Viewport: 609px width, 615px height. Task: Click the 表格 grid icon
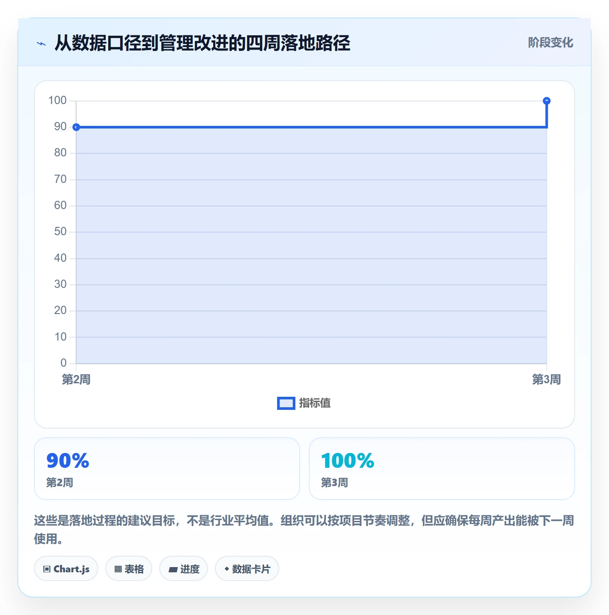pos(118,569)
